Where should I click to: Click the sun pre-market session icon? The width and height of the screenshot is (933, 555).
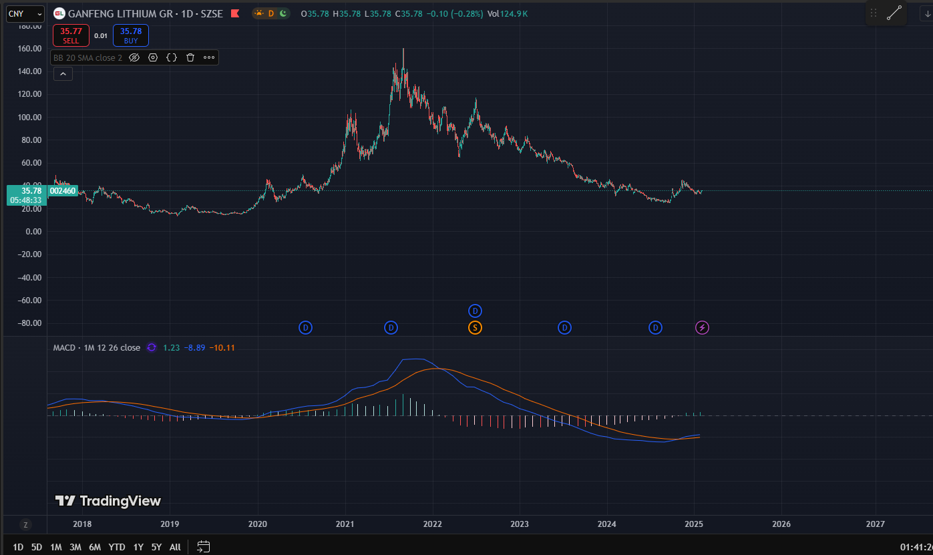(x=258, y=13)
